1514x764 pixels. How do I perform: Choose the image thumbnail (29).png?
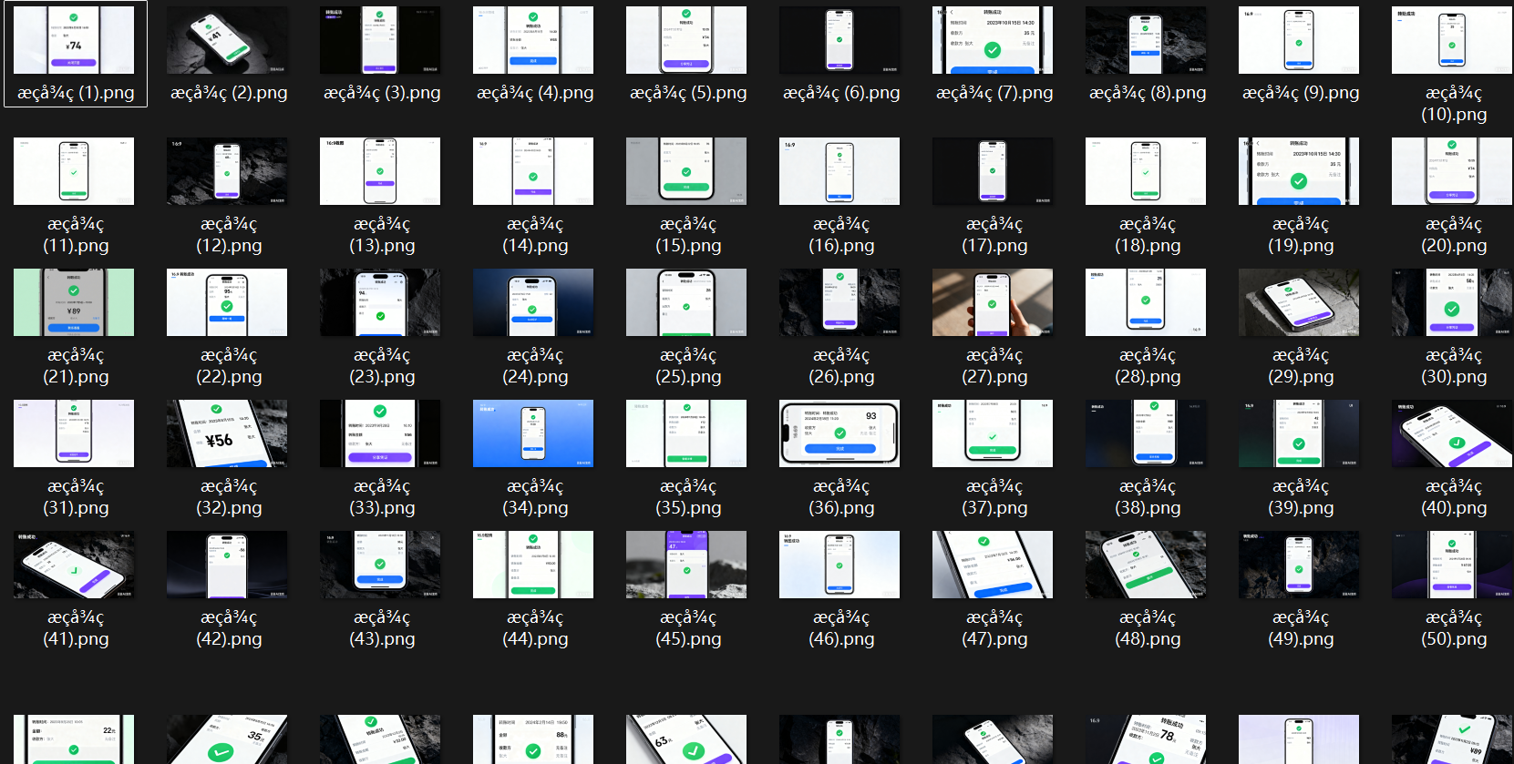[1299, 302]
